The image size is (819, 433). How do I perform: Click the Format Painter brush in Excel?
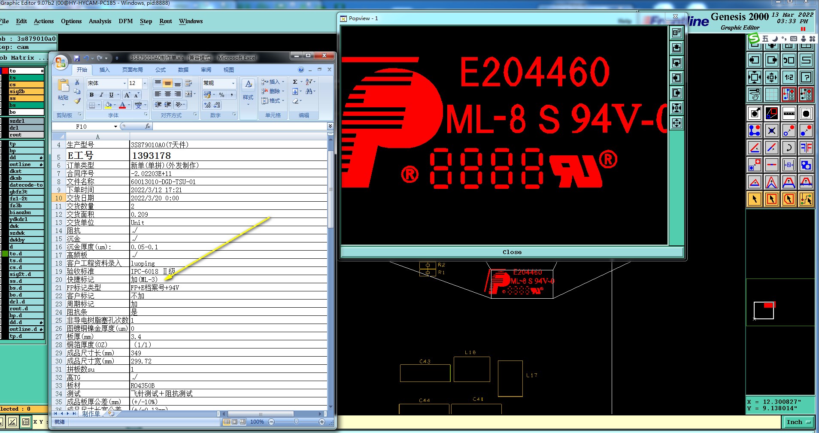tap(77, 101)
